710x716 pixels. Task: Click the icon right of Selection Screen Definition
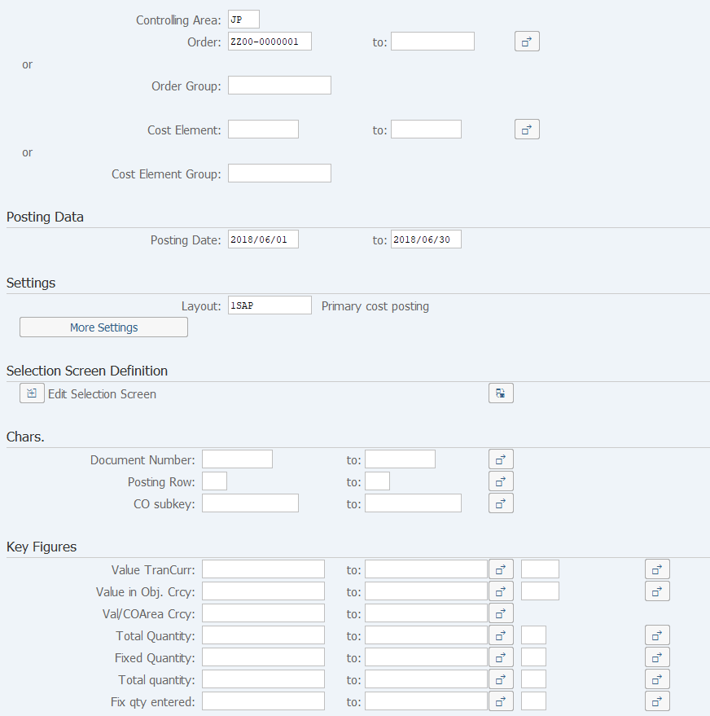500,393
